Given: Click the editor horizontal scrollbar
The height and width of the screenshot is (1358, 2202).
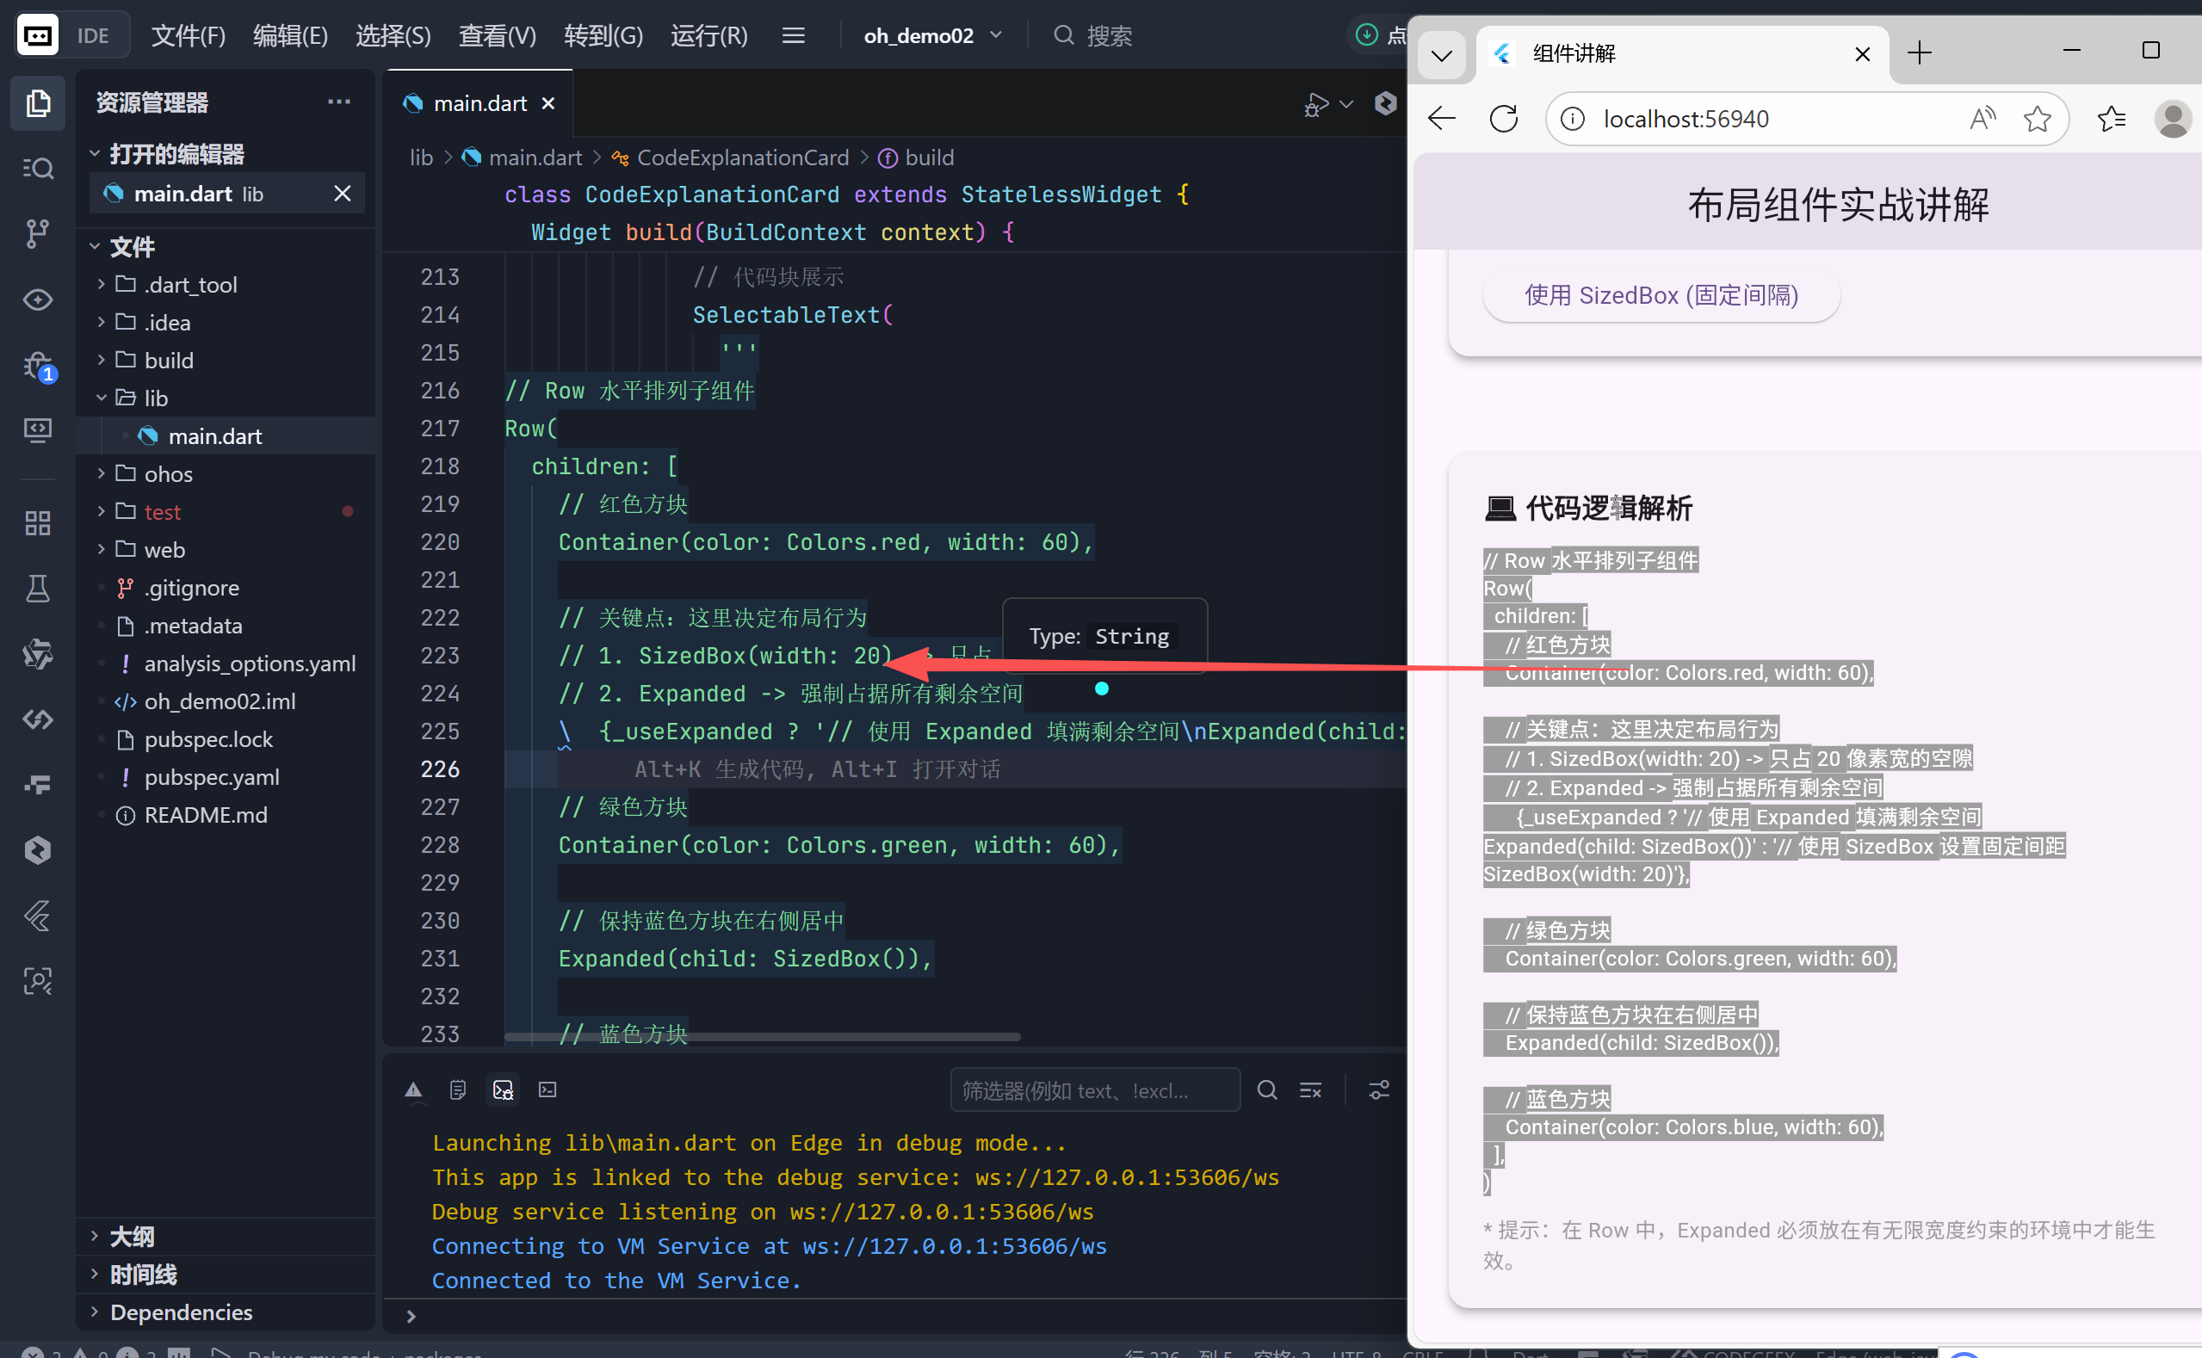Looking at the screenshot, I should [762, 1036].
